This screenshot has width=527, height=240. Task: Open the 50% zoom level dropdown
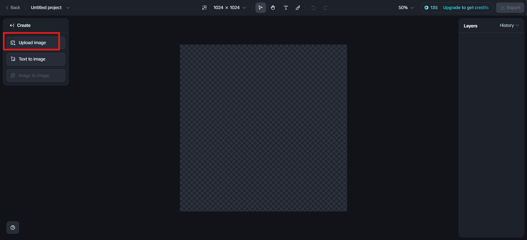click(x=406, y=7)
